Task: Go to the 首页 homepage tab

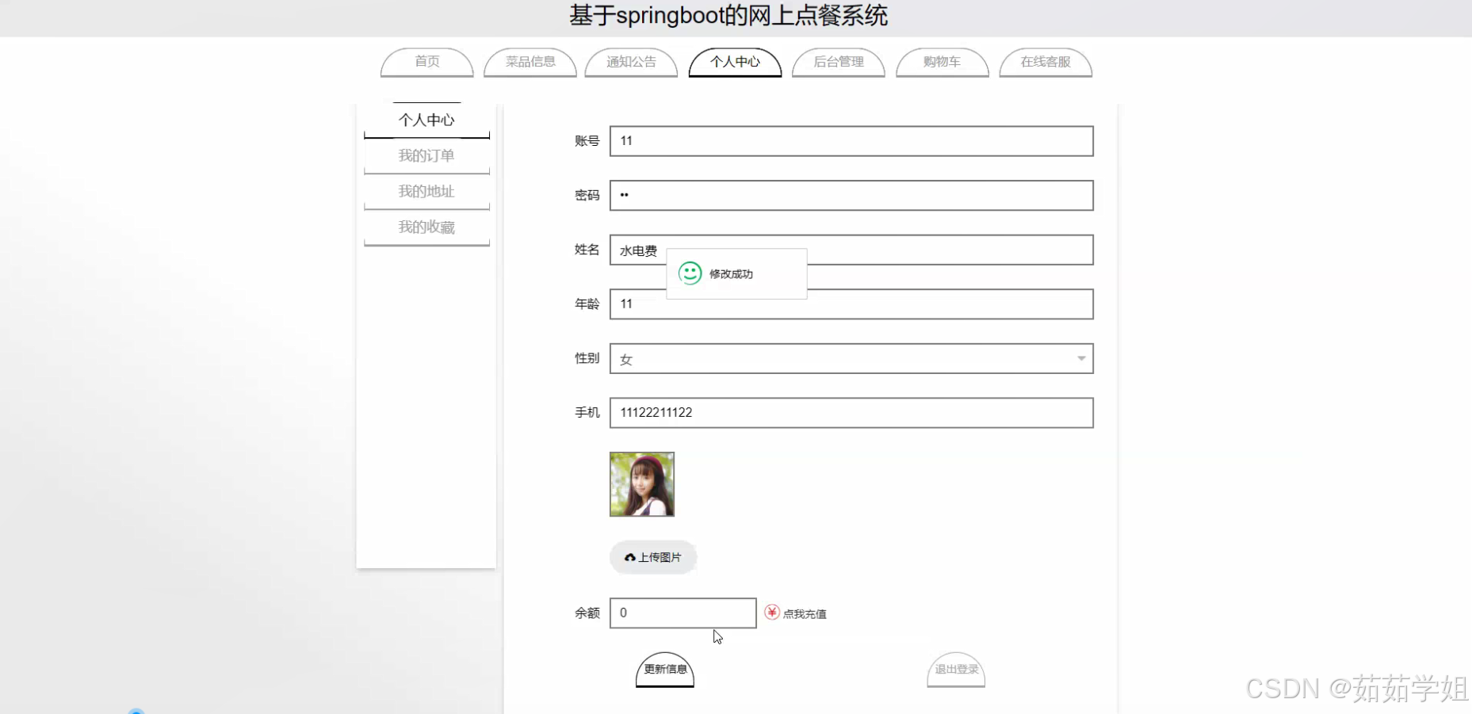Action: coord(426,62)
